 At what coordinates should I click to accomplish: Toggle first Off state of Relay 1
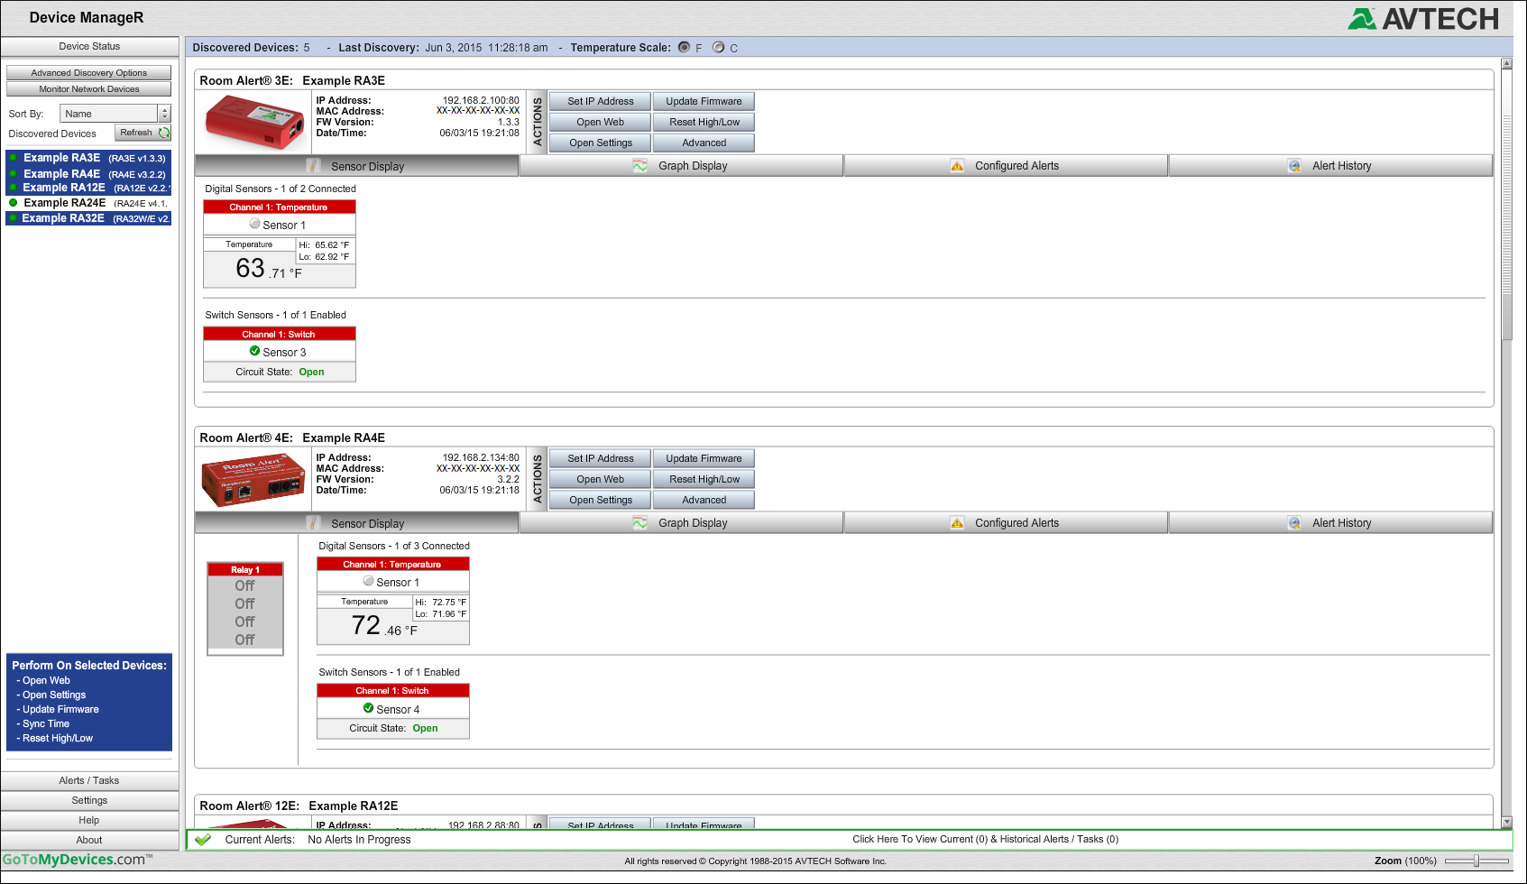click(x=244, y=586)
